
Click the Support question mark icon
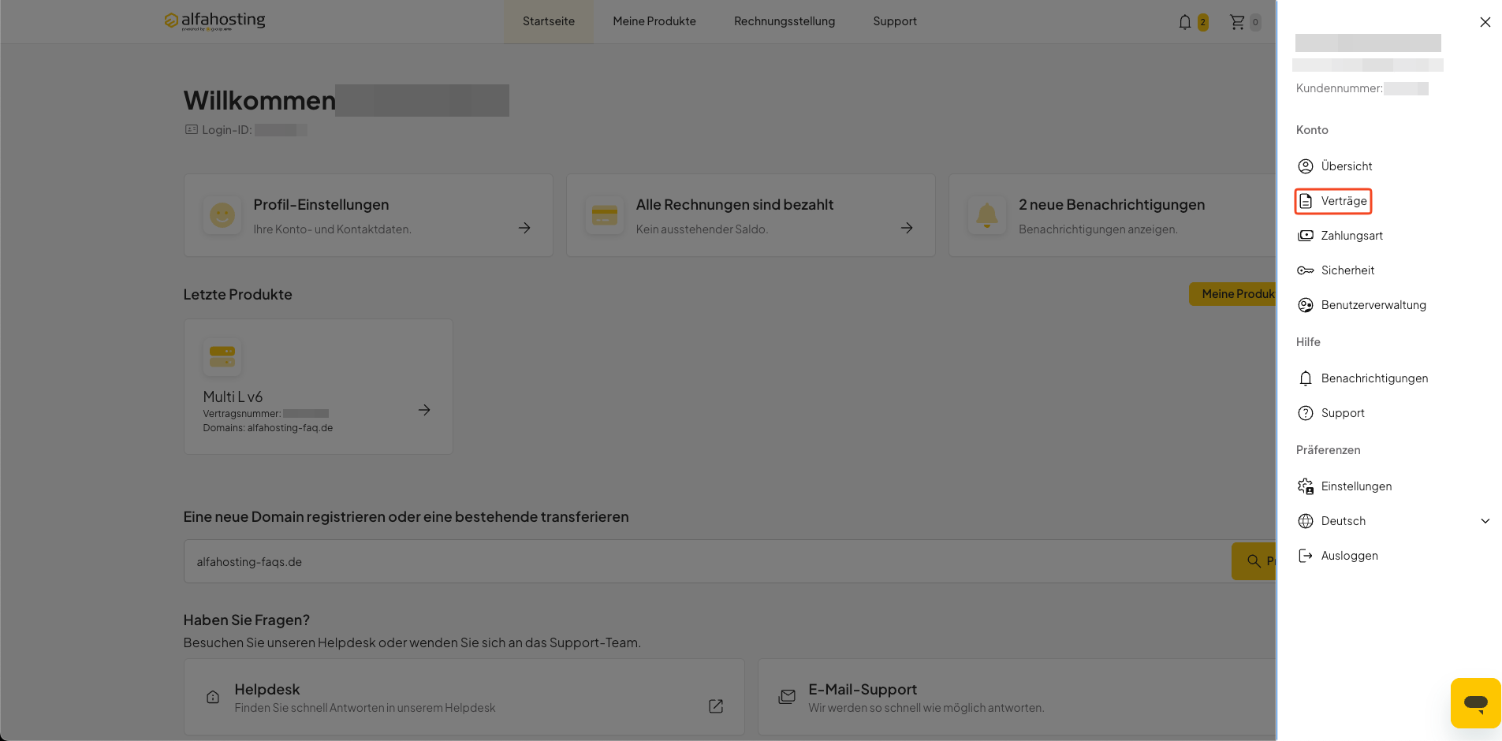1306,413
